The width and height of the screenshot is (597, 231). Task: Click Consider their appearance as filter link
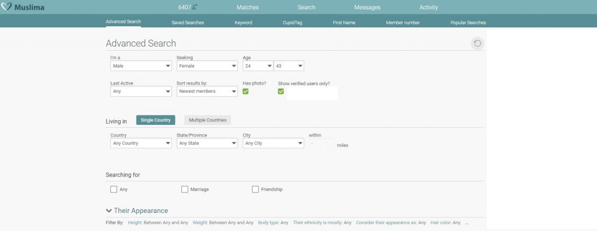click(x=387, y=223)
